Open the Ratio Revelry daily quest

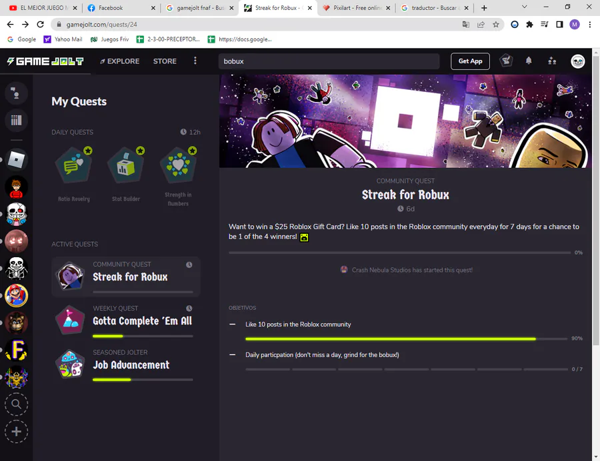74,175
